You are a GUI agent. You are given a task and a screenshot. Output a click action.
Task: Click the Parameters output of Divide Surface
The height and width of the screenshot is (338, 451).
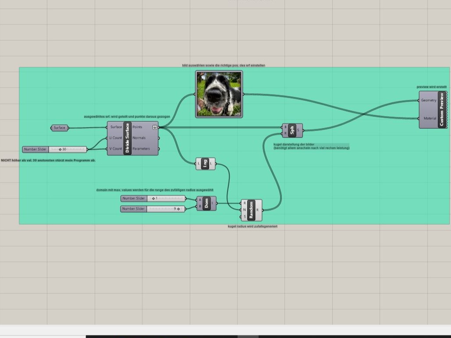pos(158,148)
